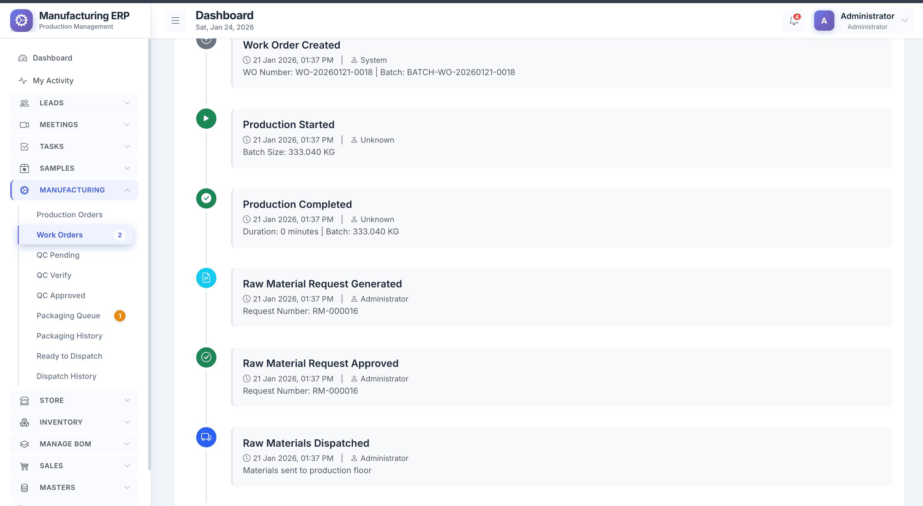Screen dimensions: 923x506
Task: Open the QC Pending page
Action: (58, 255)
